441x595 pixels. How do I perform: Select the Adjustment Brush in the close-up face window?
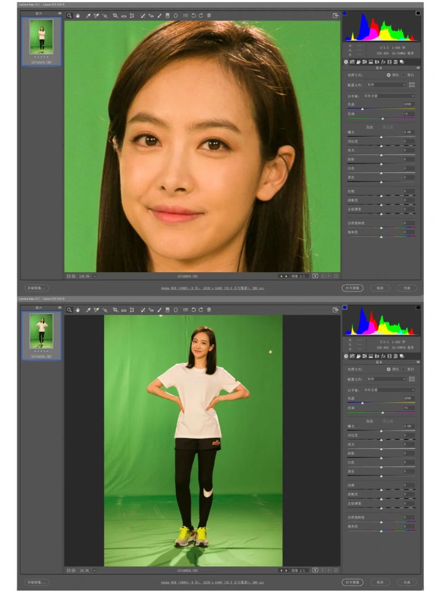(159, 15)
